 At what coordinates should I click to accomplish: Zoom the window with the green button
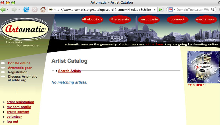click(13, 2)
